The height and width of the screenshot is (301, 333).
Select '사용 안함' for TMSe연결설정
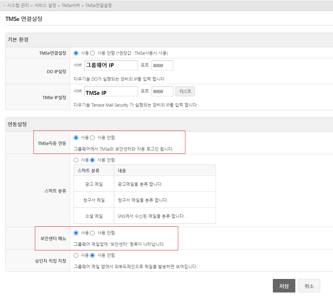click(x=92, y=53)
